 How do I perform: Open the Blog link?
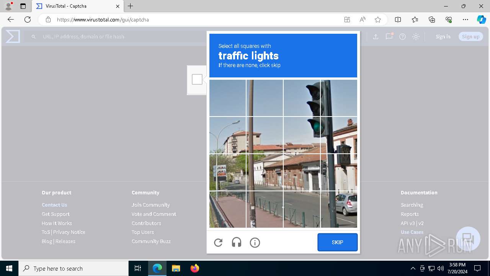pos(47,241)
